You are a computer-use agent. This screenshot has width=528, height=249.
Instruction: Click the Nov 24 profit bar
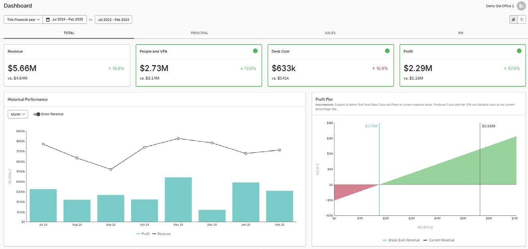[178, 200]
